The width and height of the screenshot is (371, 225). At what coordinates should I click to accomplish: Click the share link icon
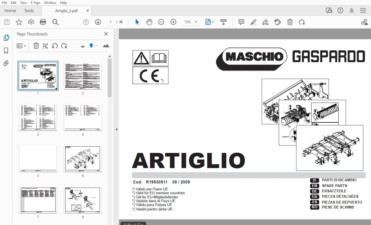(364, 22)
